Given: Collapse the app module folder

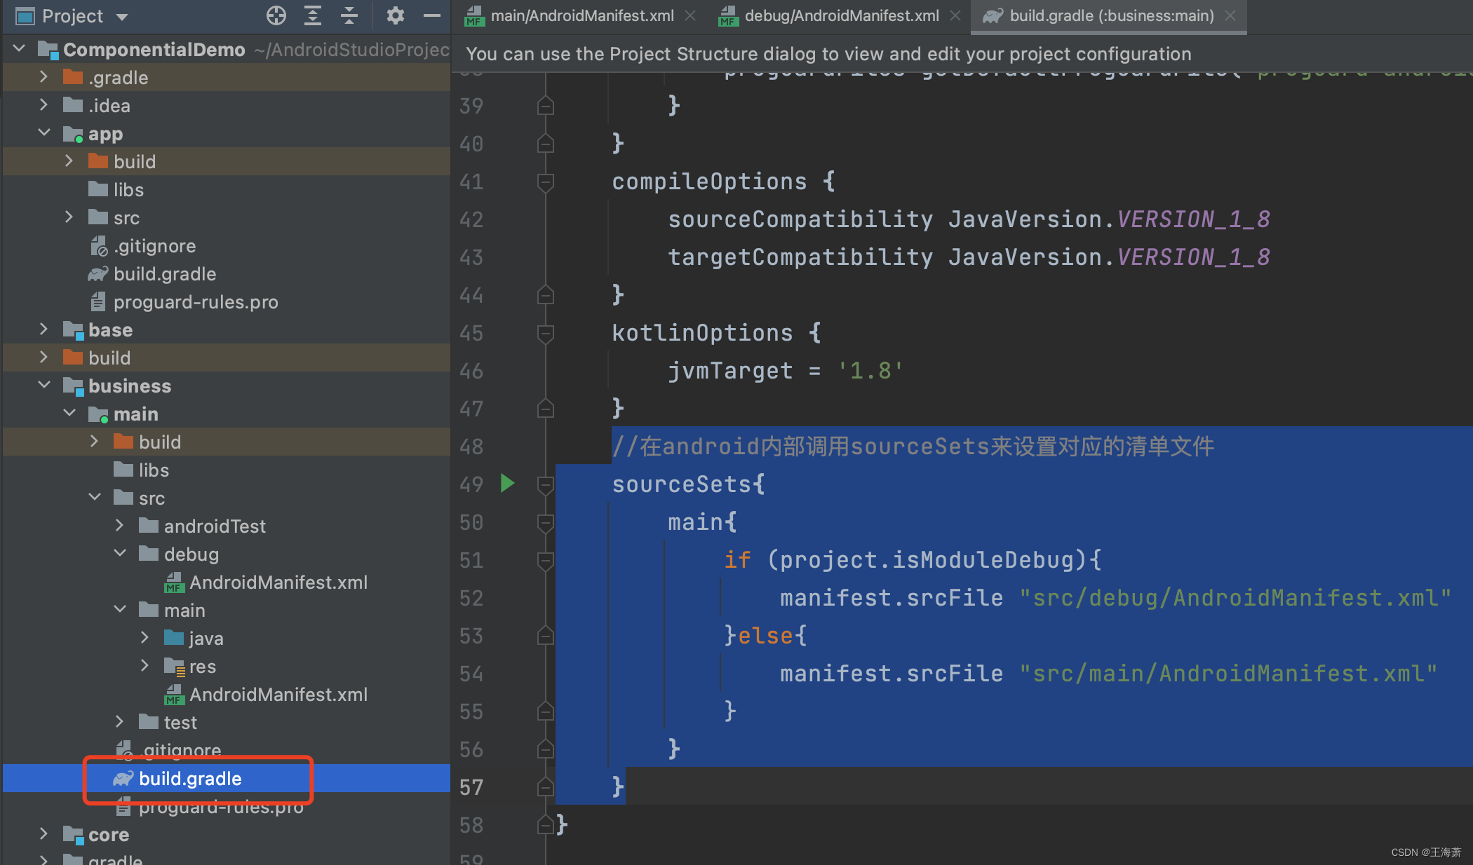Looking at the screenshot, I should 44,133.
